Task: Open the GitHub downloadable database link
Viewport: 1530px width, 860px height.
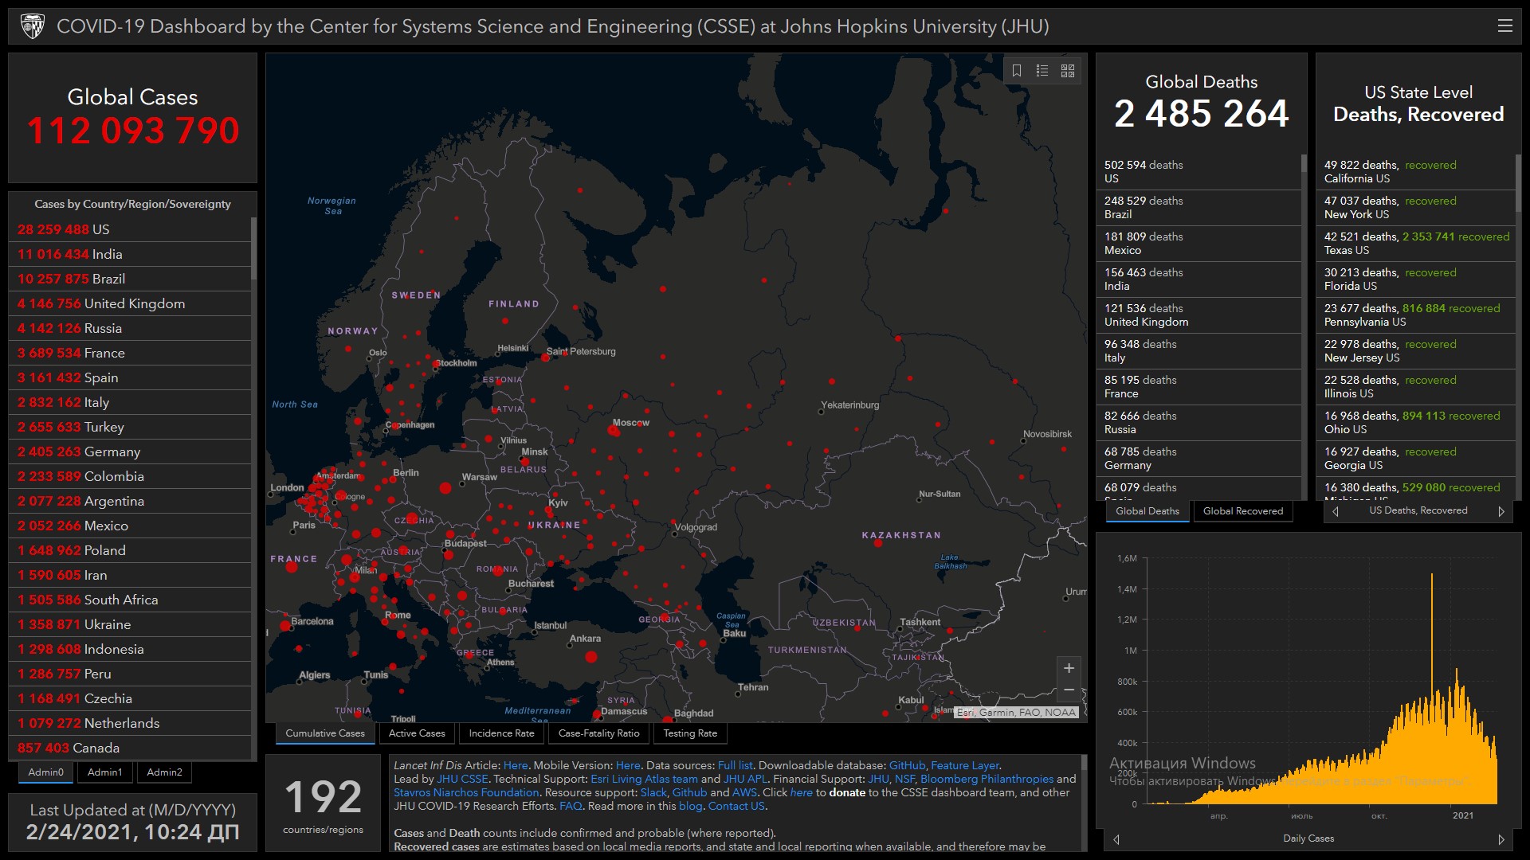Action: [907, 765]
